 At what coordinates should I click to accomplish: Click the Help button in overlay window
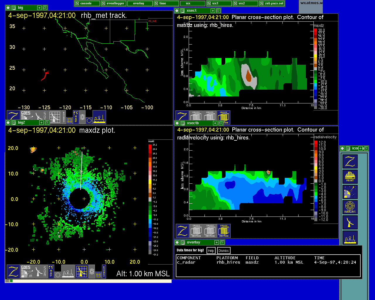[211, 251]
